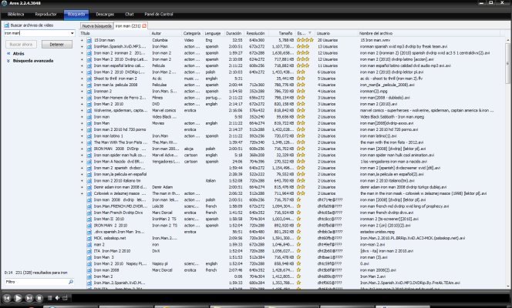Open Panel de Control tab
The image size is (512, 308).
pos(159,15)
